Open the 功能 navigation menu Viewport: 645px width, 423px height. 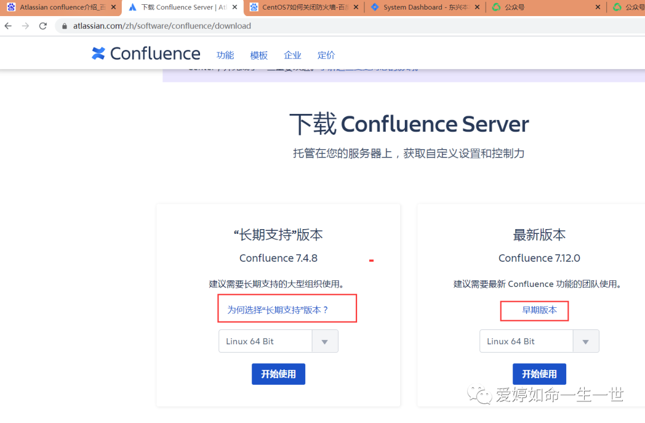[x=225, y=55]
